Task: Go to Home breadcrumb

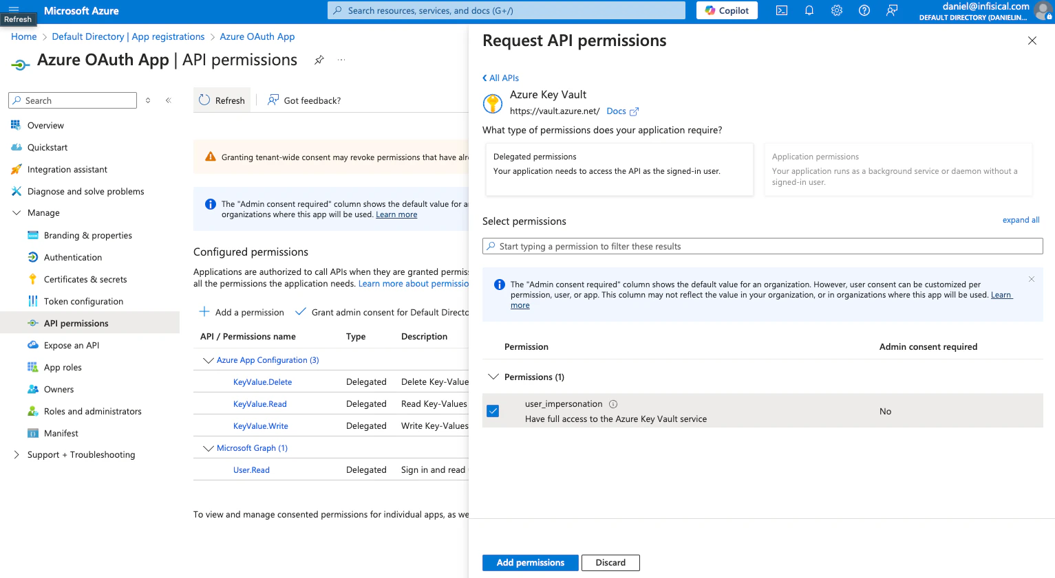Action: [x=24, y=36]
